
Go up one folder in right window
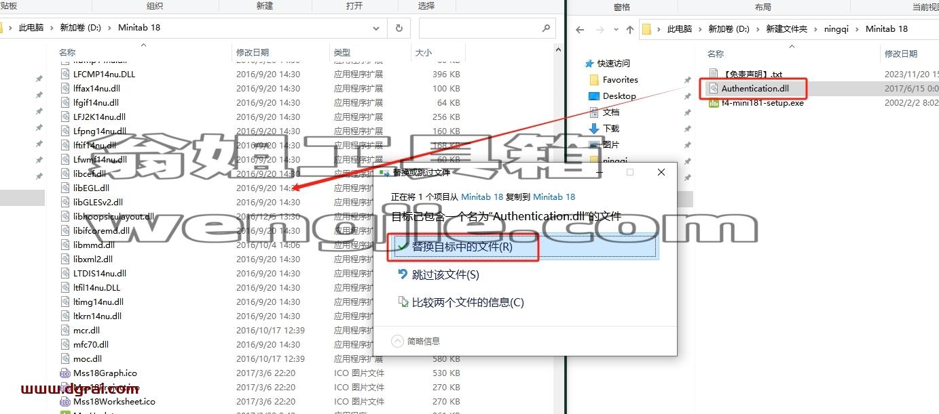[630, 29]
